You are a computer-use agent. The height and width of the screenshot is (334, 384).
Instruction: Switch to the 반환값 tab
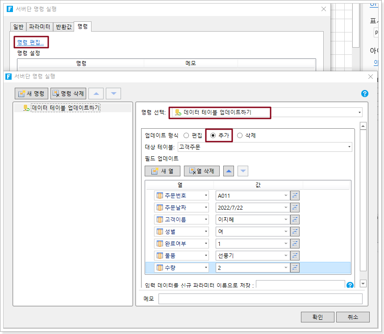click(x=63, y=27)
